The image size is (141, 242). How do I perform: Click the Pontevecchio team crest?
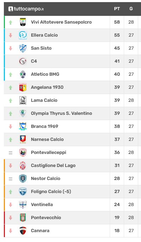(23, 218)
